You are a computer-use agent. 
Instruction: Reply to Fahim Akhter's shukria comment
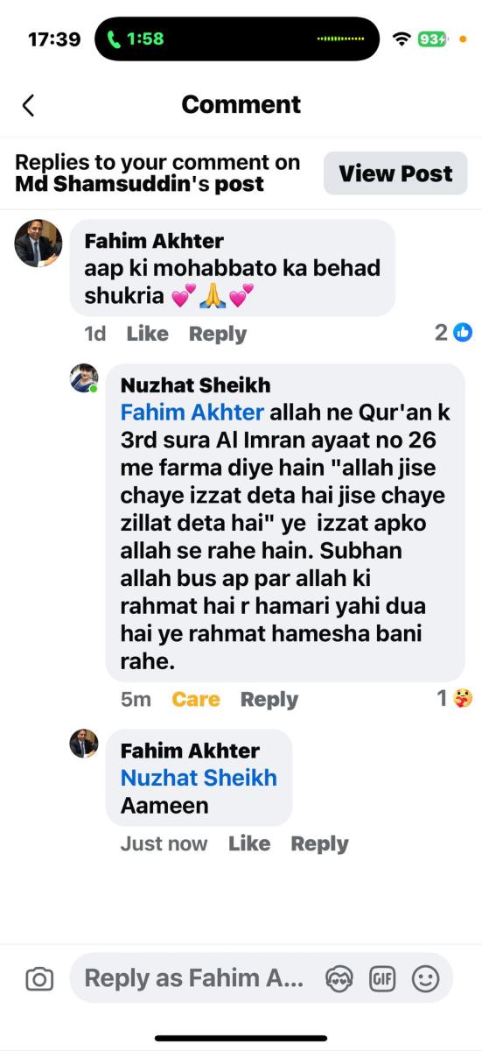(218, 334)
